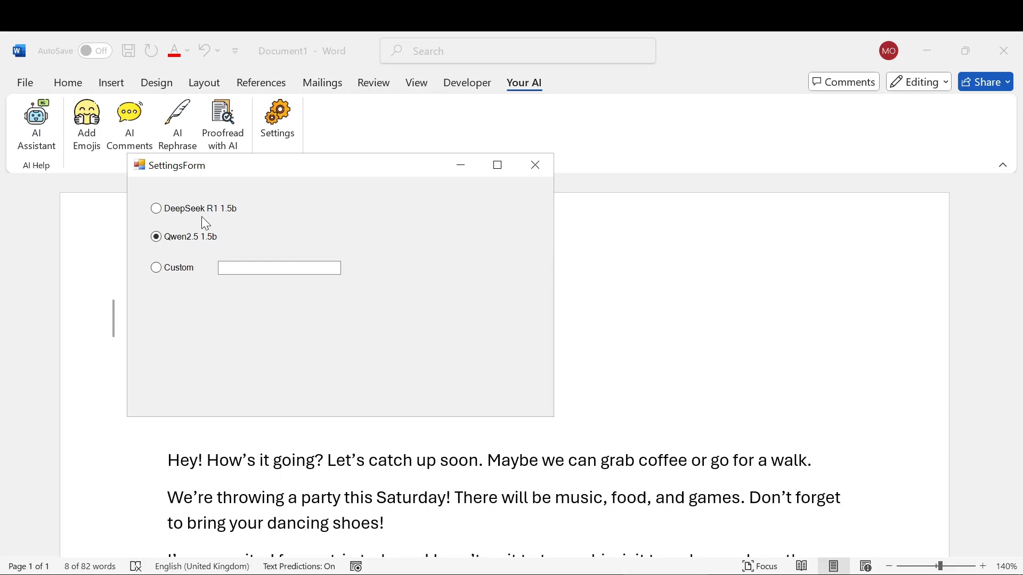Switch to the Mailings tab
1023x575 pixels.
322,83
